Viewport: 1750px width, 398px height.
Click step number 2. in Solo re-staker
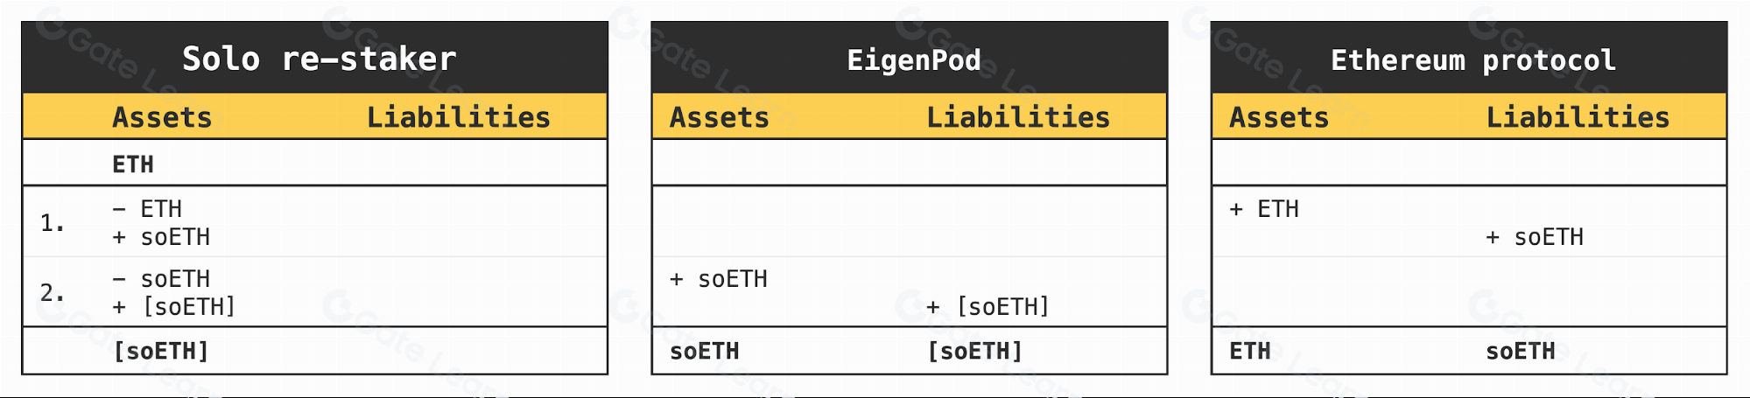[x=53, y=292]
